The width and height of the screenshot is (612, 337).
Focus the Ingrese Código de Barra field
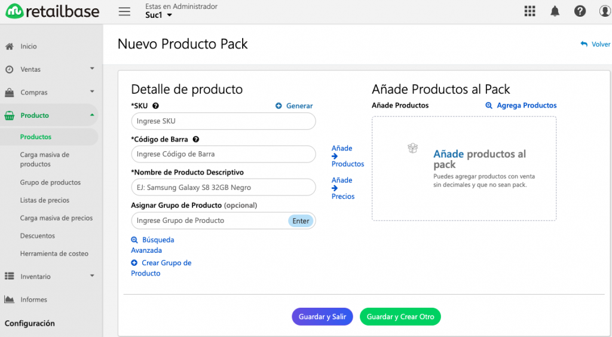[224, 154]
